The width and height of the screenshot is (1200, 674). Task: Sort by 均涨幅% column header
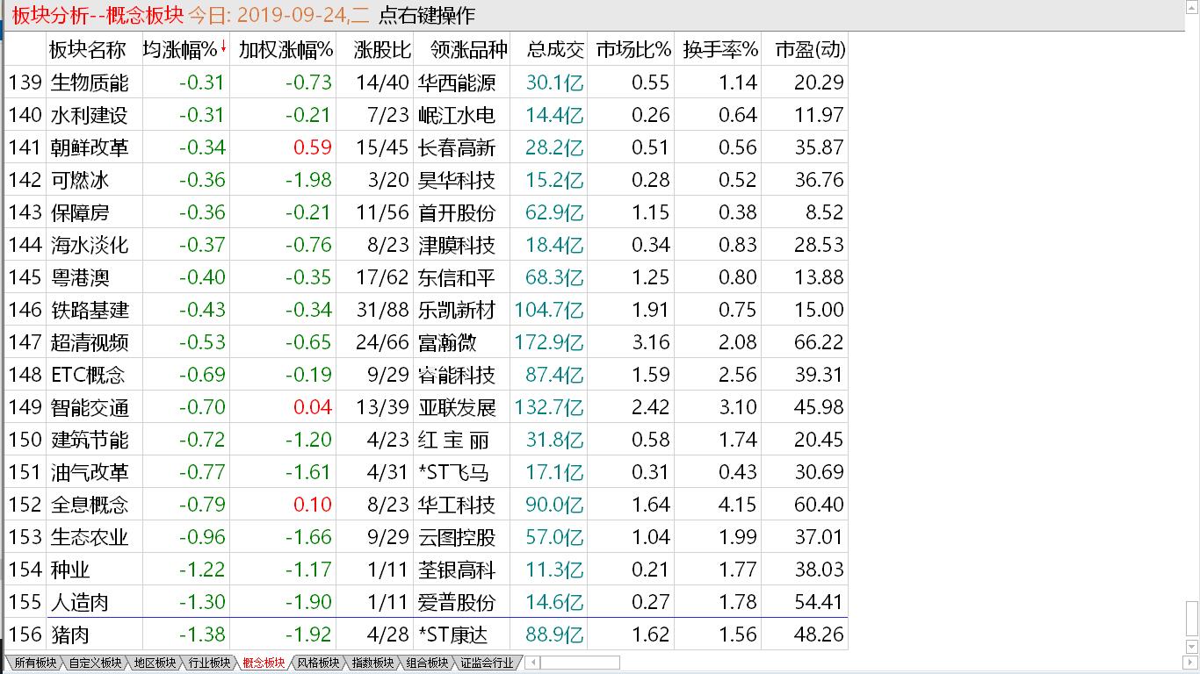point(185,49)
